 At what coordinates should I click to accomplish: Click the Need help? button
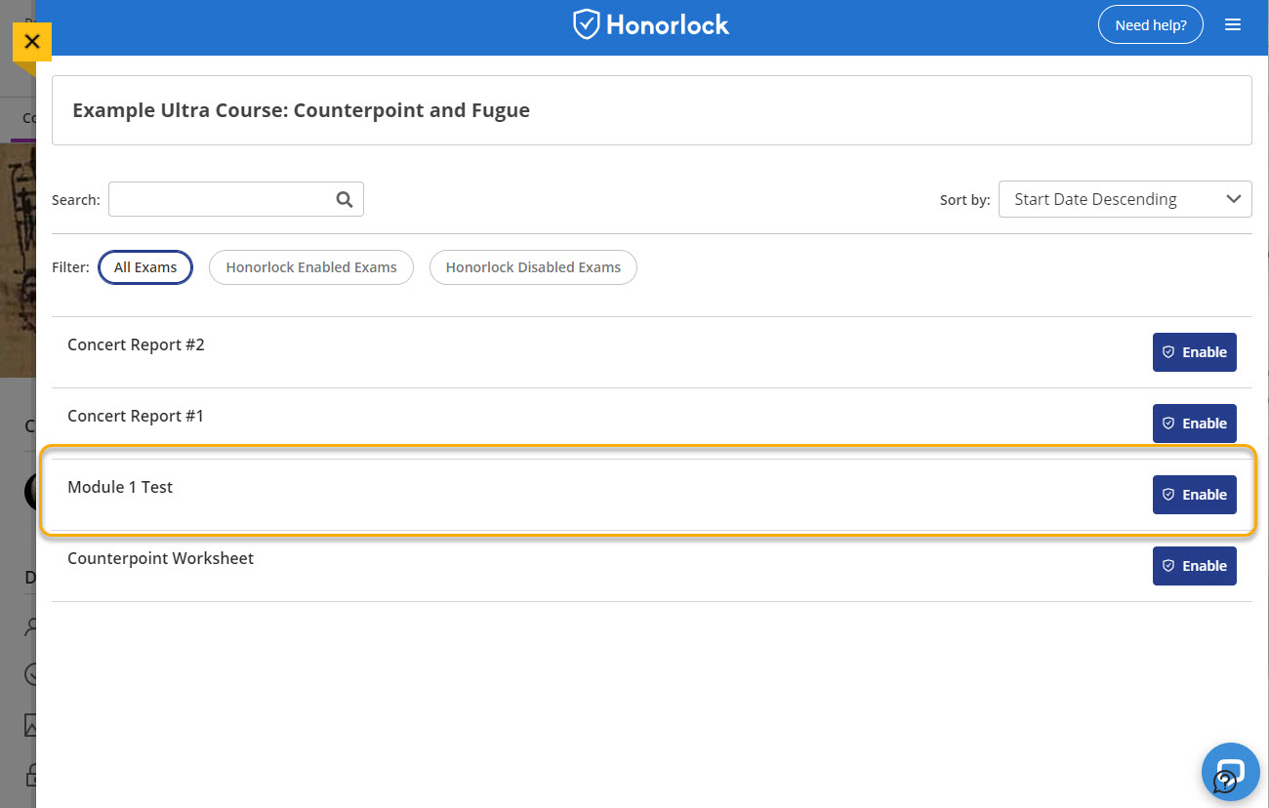point(1151,25)
